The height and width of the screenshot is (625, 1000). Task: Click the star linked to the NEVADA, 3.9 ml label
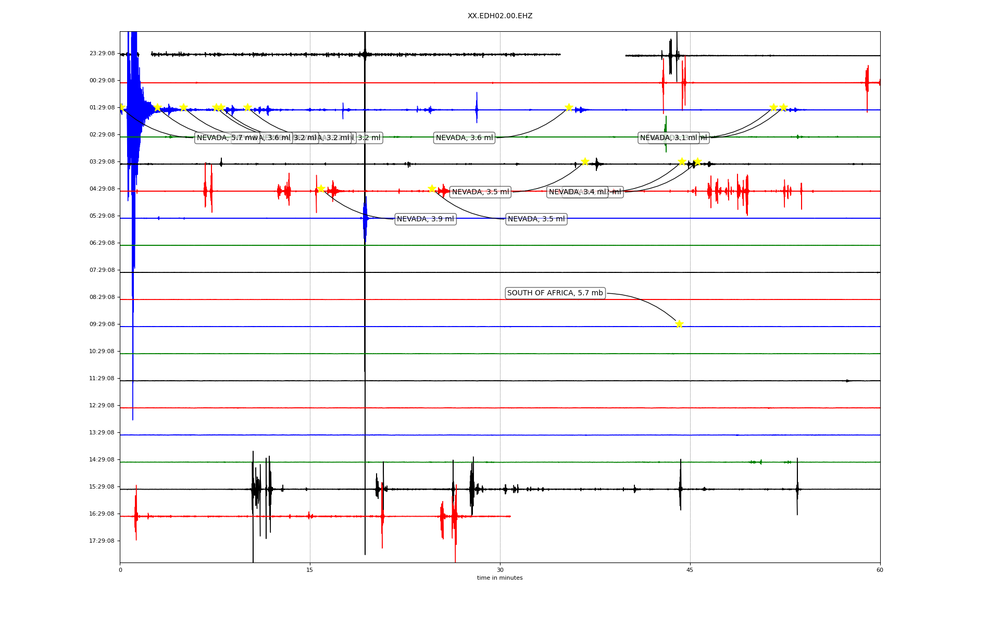[x=321, y=189]
